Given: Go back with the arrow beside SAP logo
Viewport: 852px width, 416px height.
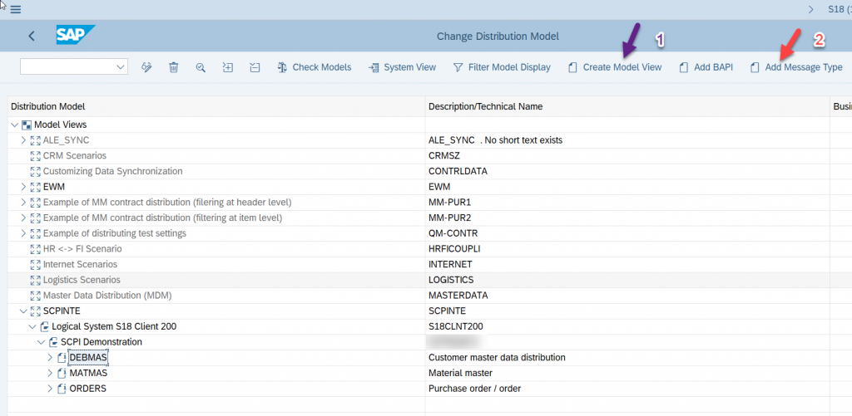Looking at the screenshot, I should (32, 37).
